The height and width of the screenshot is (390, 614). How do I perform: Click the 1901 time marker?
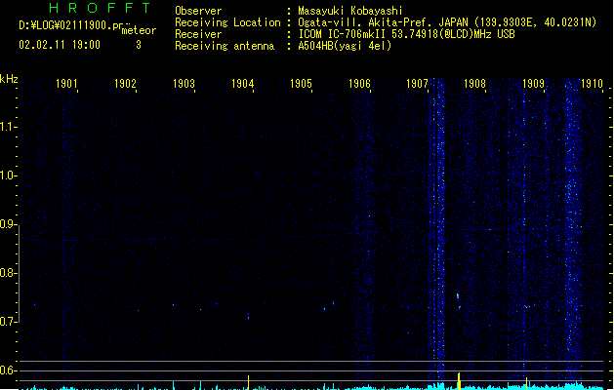[66, 84]
